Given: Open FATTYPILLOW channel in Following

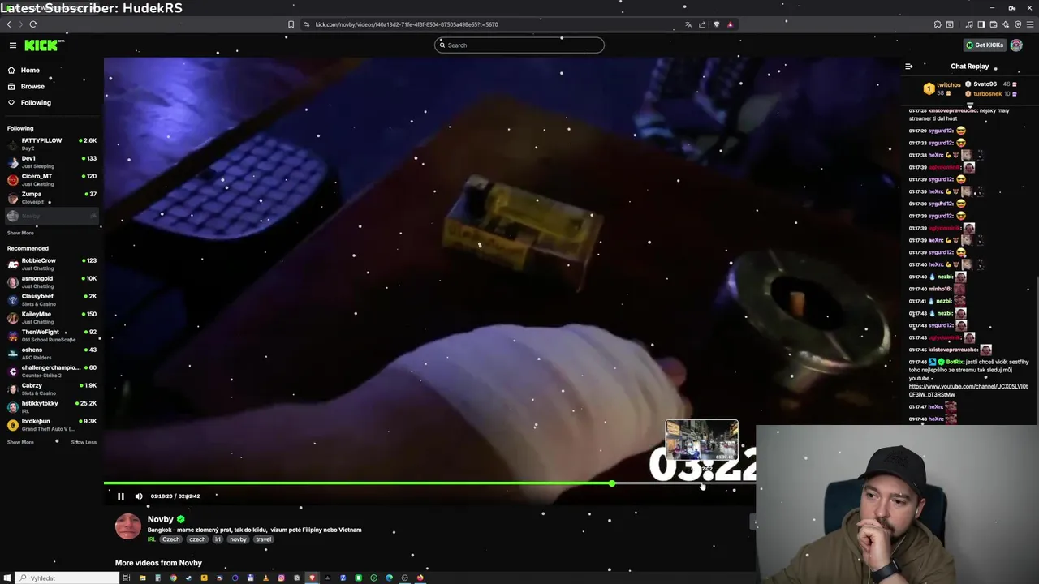Looking at the screenshot, I should coord(52,144).
